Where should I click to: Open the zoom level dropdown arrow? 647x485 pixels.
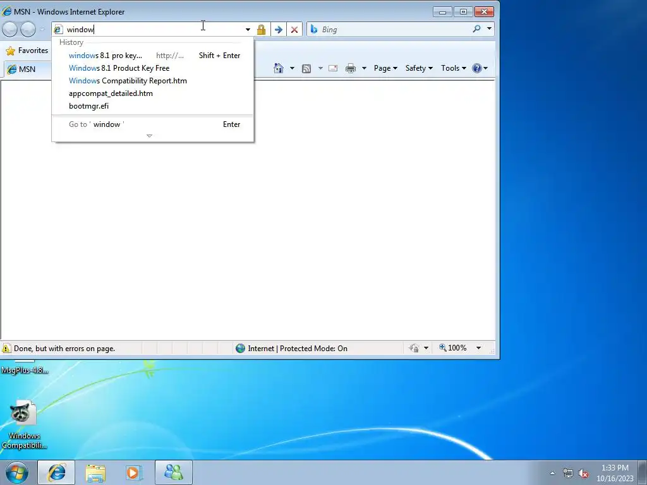tap(478, 348)
